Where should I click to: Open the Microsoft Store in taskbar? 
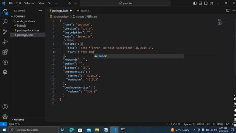80,130
